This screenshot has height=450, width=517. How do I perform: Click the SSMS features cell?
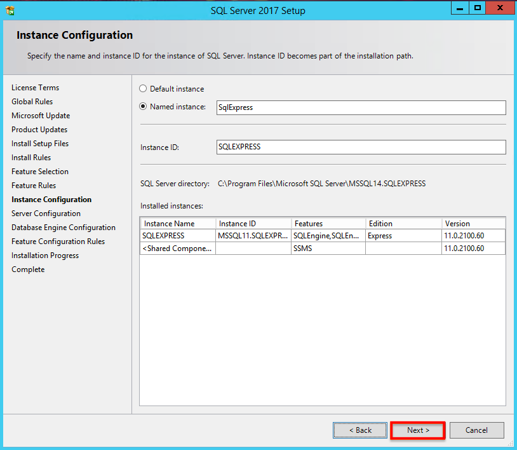tap(328, 249)
